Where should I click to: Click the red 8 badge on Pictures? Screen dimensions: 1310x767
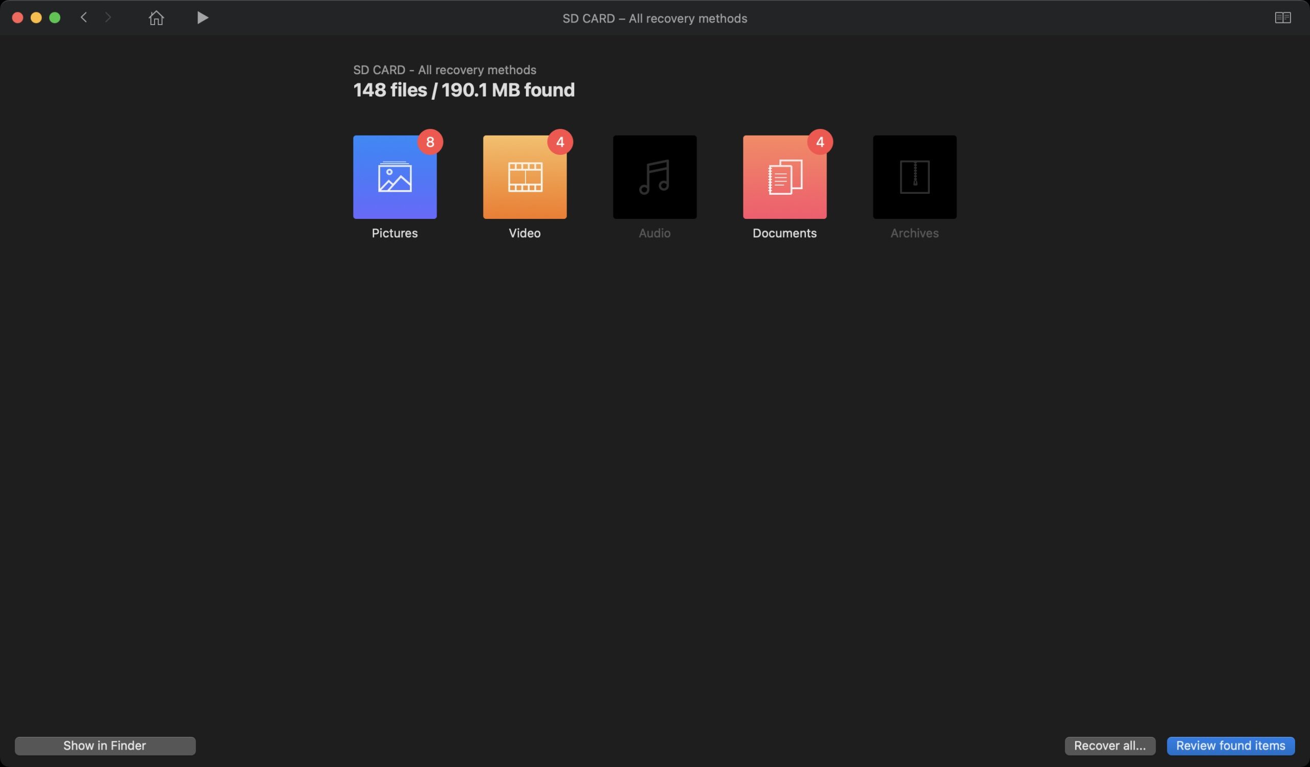pyautogui.click(x=430, y=142)
